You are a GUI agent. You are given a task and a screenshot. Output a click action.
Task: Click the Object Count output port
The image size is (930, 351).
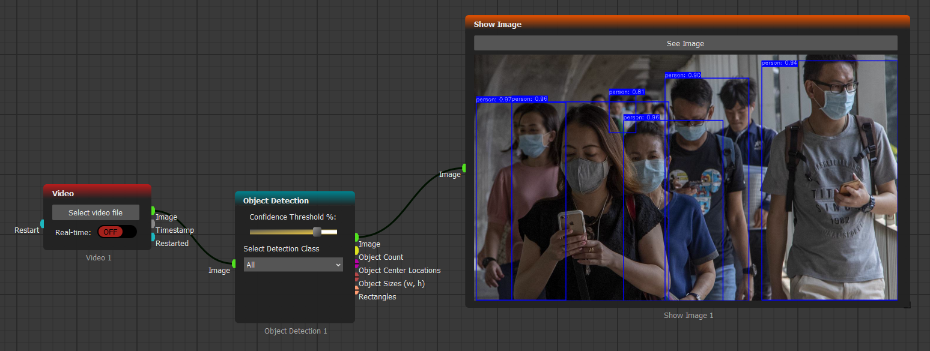click(356, 250)
